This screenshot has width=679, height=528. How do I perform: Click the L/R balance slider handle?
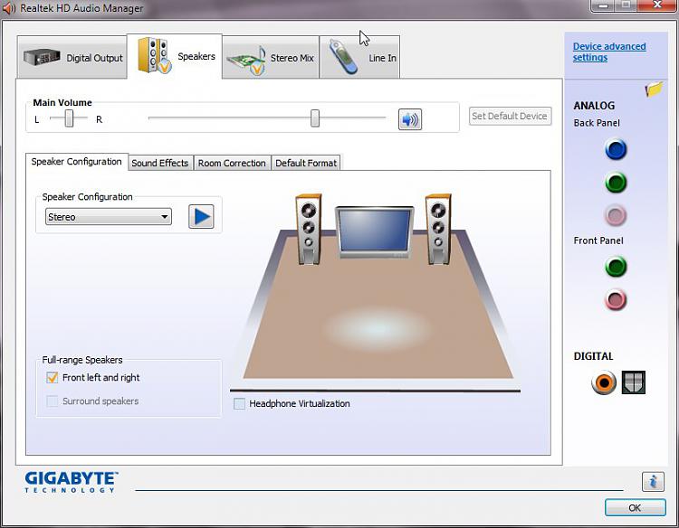[69, 118]
